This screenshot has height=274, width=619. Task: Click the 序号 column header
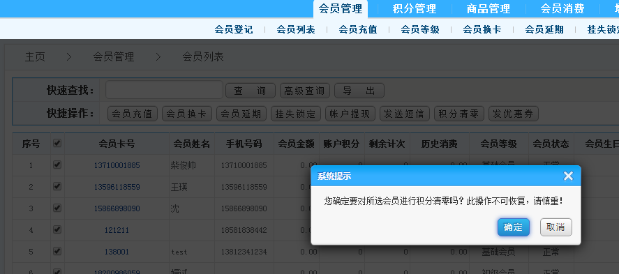(31, 144)
